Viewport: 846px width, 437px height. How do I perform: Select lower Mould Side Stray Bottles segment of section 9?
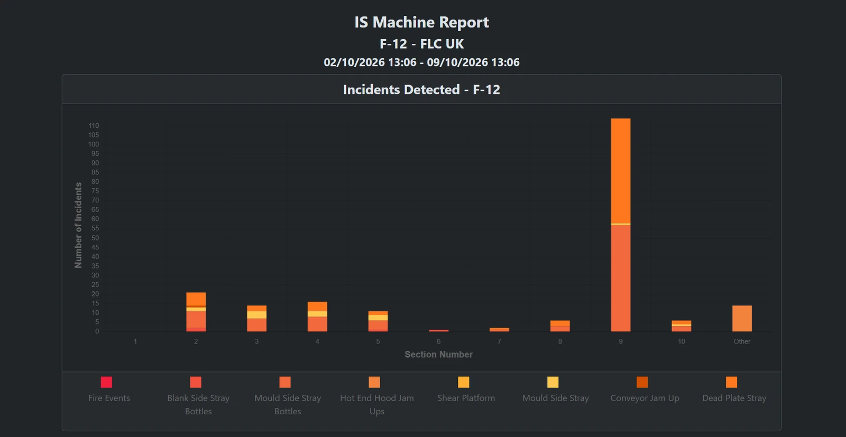pyautogui.click(x=621, y=278)
